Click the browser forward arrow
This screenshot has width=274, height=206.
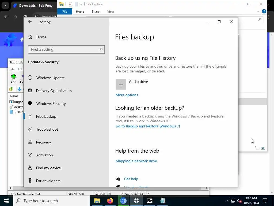coord(15,17)
